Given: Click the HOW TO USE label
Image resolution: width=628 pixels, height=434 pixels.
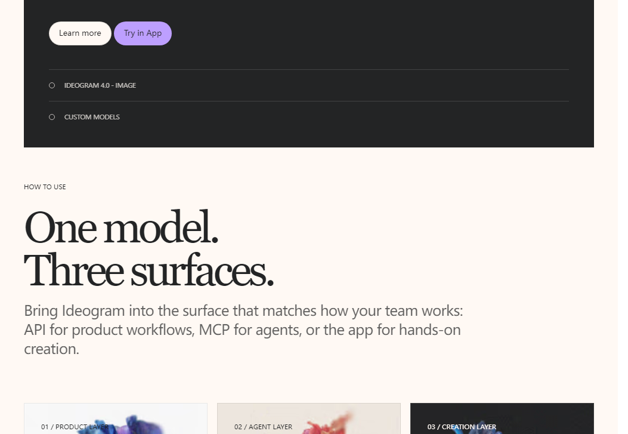Looking at the screenshot, I should (45, 187).
